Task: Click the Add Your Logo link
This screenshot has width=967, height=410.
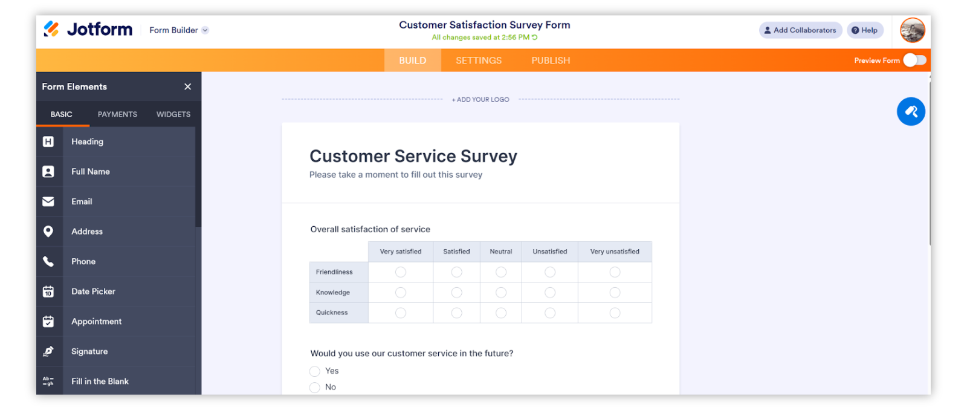Action: tap(480, 100)
